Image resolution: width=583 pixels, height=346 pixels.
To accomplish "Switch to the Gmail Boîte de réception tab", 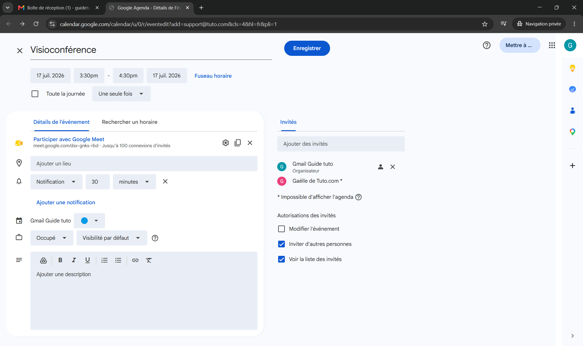I will tap(59, 8).
